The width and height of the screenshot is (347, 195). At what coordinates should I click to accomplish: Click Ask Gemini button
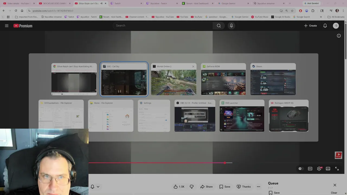click(311, 3)
